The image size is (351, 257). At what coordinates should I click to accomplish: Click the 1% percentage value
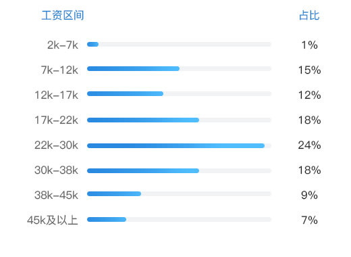point(310,45)
